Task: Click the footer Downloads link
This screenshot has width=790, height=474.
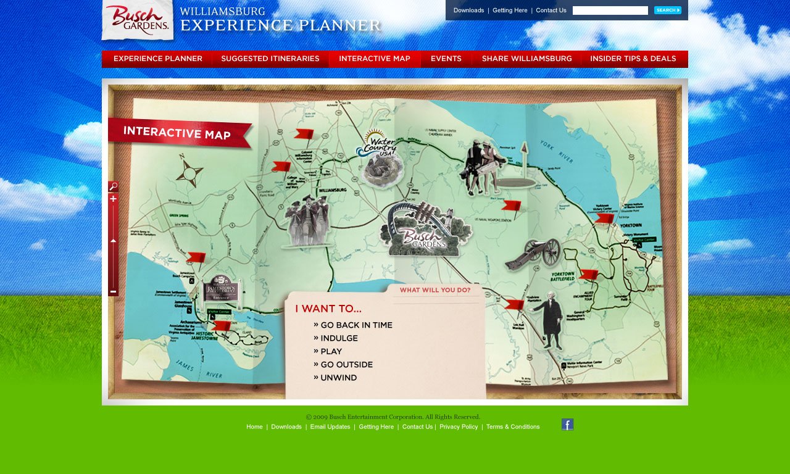Action: pyautogui.click(x=286, y=427)
